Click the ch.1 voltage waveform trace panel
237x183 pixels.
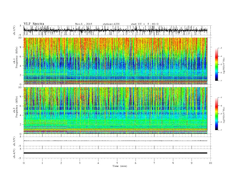pyautogui.click(x=118, y=30)
